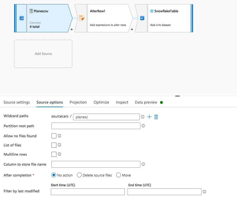Open the Optimize settings
The image size is (237, 206).
pyautogui.click(x=101, y=102)
